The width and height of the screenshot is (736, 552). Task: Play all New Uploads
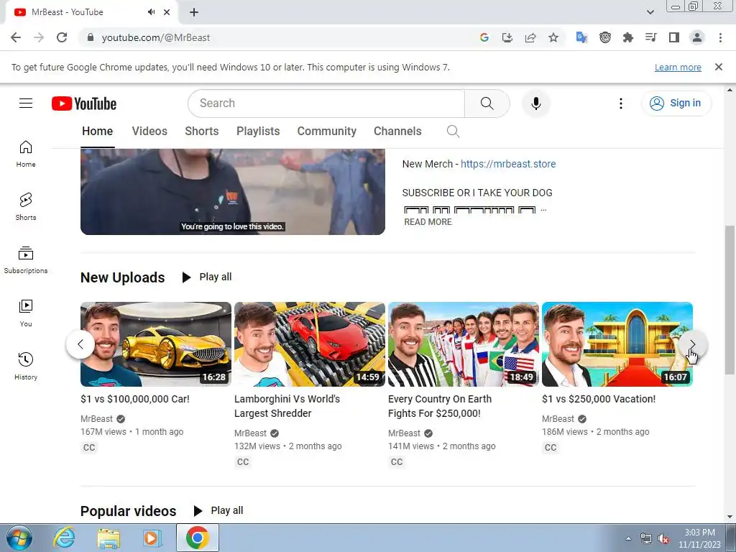[206, 277]
